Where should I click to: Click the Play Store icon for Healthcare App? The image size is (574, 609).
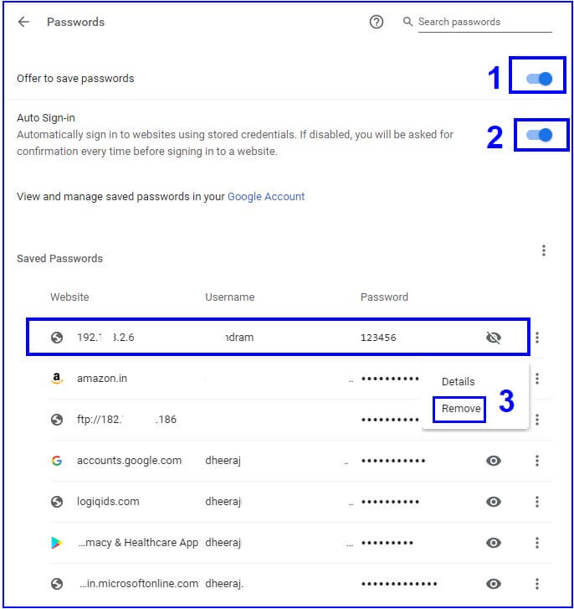point(57,543)
